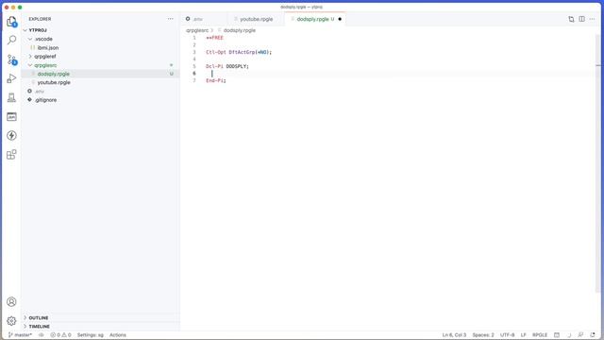The width and height of the screenshot is (604, 340).
Task: Click qrpglesrc breadcrumb segment
Action: (x=197, y=30)
